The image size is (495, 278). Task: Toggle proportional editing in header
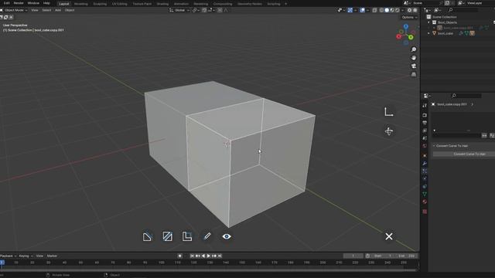[220, 10]
